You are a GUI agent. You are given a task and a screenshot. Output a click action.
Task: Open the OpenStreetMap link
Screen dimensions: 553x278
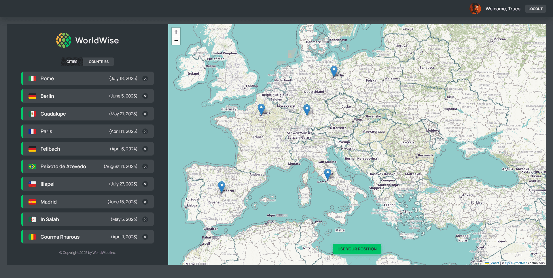click(516, 263)
